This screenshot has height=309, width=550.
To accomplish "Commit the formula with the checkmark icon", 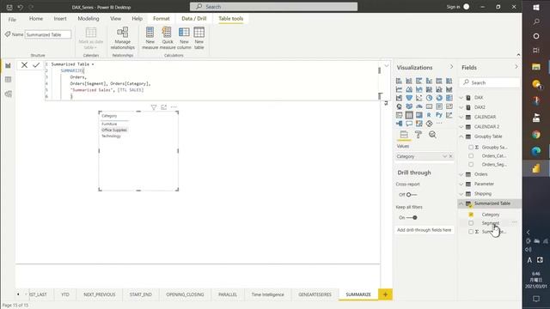I will point(36,65).
